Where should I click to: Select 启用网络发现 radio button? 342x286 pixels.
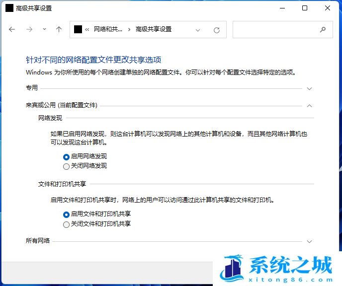point(67,156)
